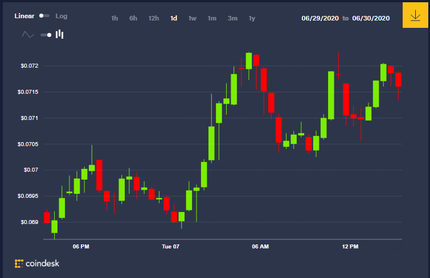430x278 pixels.
Task: Click the $0.072 price axis label
Action: [x=30, y=66]
